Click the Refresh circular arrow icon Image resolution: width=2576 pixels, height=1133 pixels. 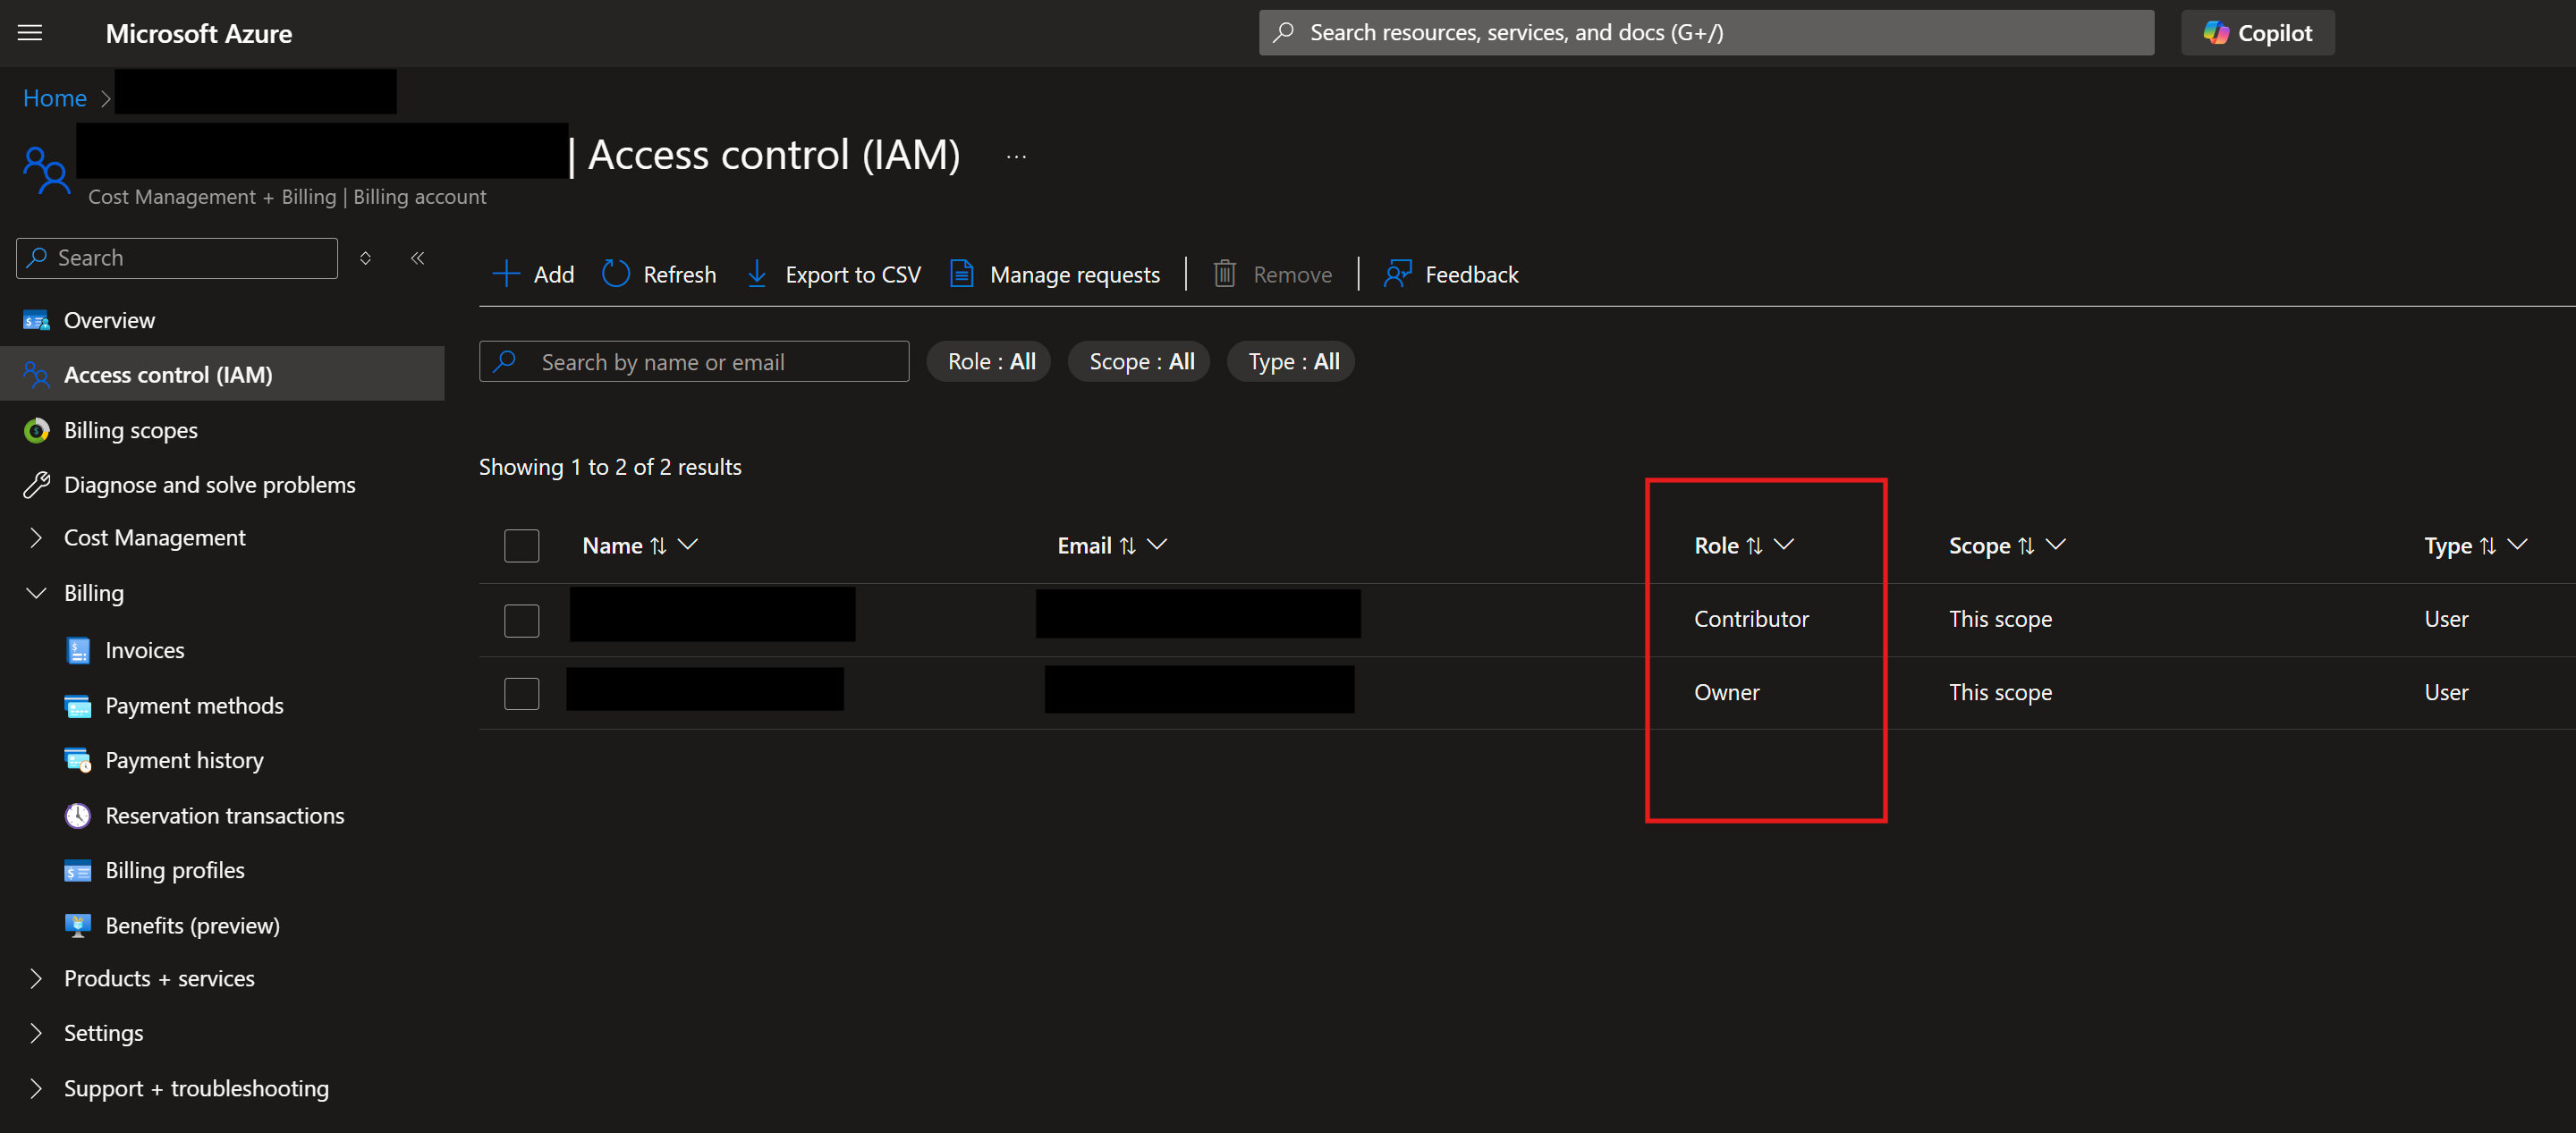(x=616, y=274)
